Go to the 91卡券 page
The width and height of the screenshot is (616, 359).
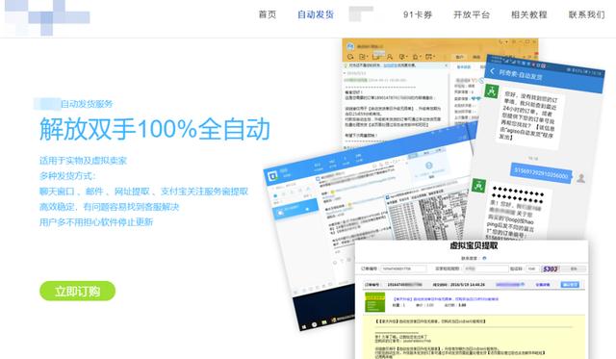[x=418, y=15]
